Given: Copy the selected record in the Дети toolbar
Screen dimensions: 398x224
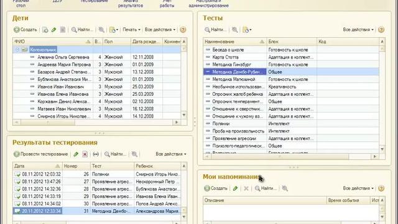Looking at the screenshot, I should click(45, 30).
